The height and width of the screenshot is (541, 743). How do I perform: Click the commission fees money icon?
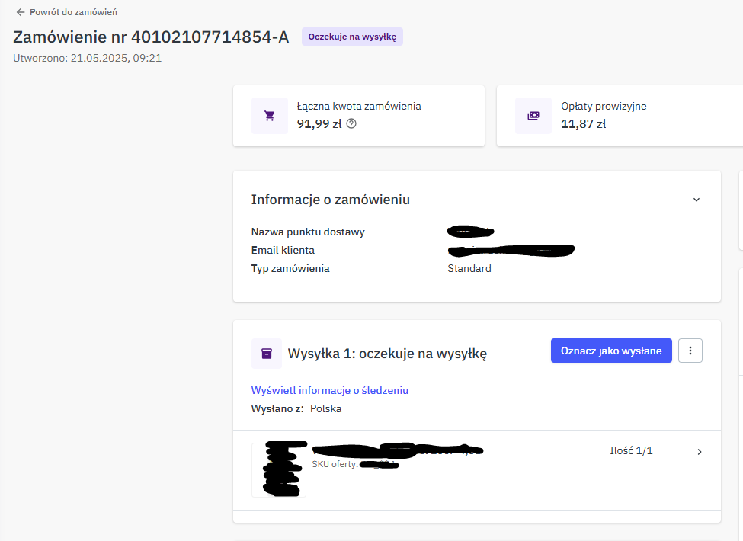click(x=533, y=116)
